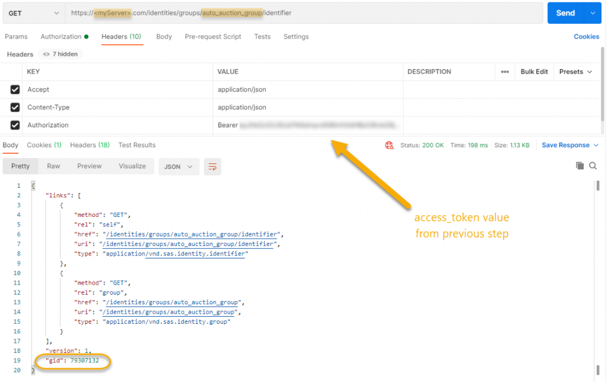Select the Pretty view button
The height and width of the screenshot is (382, 608).
(20, 166)
